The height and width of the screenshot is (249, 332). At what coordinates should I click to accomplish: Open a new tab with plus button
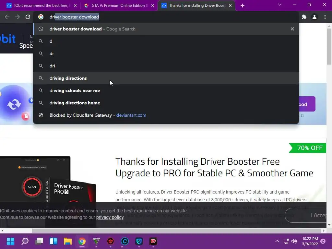[243, 6]
